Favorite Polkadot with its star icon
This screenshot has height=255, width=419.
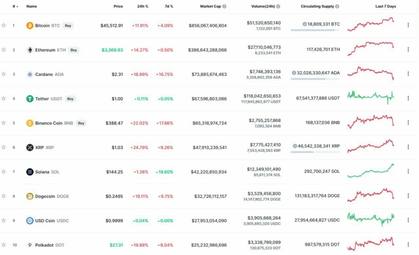4,245
